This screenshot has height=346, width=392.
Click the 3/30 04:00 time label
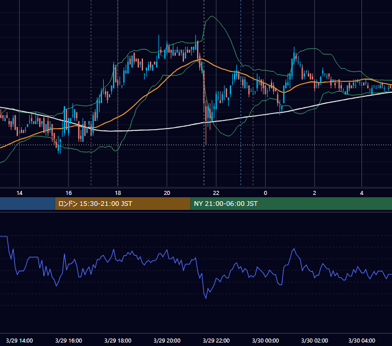point(362,340)
